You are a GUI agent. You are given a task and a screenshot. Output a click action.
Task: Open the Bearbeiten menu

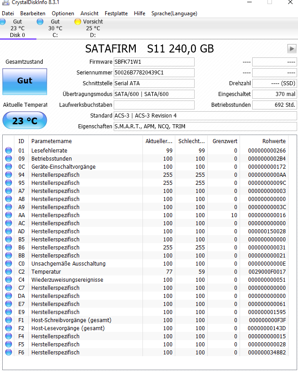pos(33,13)
